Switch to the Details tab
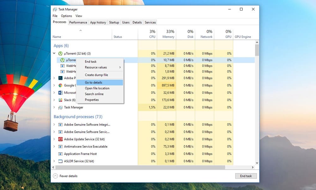This screenshot has width=316, height=190. coord(137,22)
